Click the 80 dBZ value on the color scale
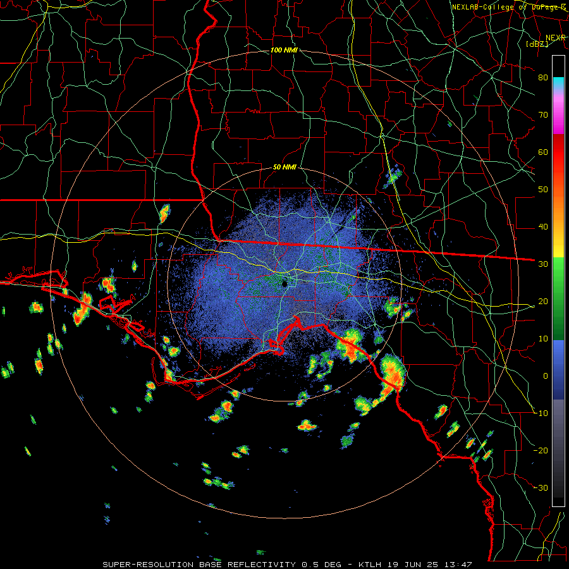569x569 pixels. click(x=543, y=77)
